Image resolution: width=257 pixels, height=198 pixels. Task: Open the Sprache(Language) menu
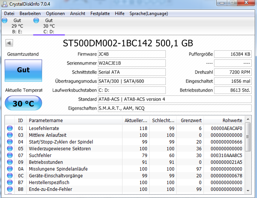pyautogui.click(x=148, y=14)
